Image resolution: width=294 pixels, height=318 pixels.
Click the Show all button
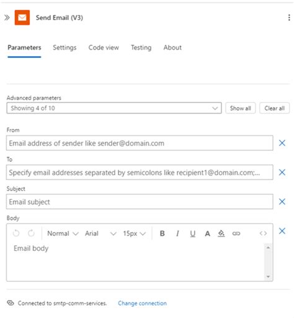click(x=240, y=108)
